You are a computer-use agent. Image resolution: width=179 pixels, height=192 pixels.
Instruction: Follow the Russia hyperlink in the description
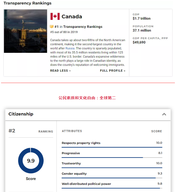[x=70, y=48]
